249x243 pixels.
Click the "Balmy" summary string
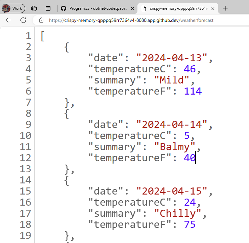(175, 147)
